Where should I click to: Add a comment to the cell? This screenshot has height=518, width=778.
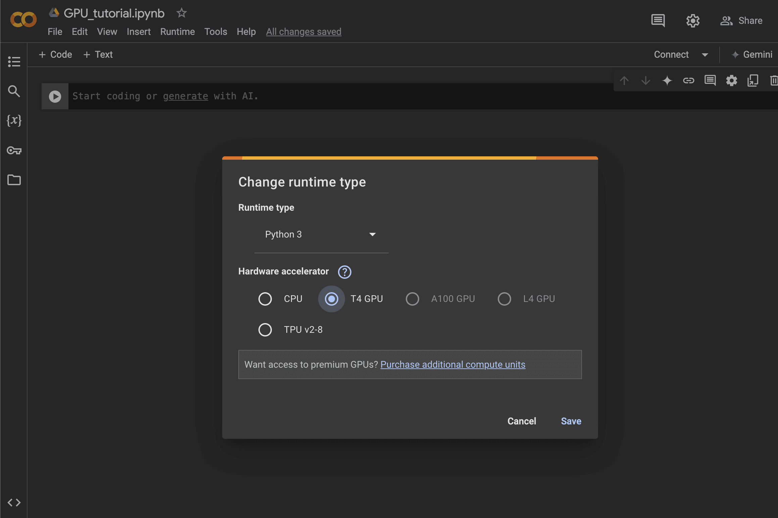710,81
